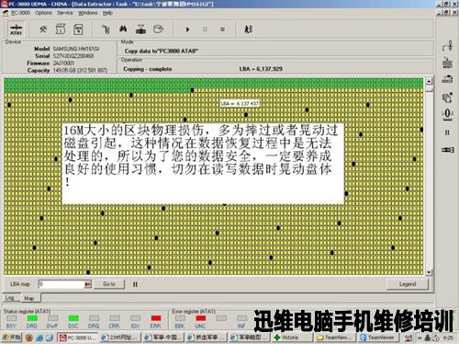Viewport: 459px width, 344px height.
Task: Open the Windows menu
Action: coord(88,13)
